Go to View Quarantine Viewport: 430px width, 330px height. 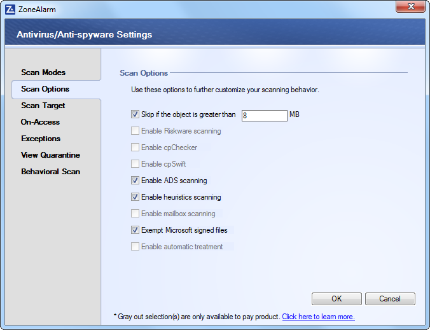tap(51, 155)
